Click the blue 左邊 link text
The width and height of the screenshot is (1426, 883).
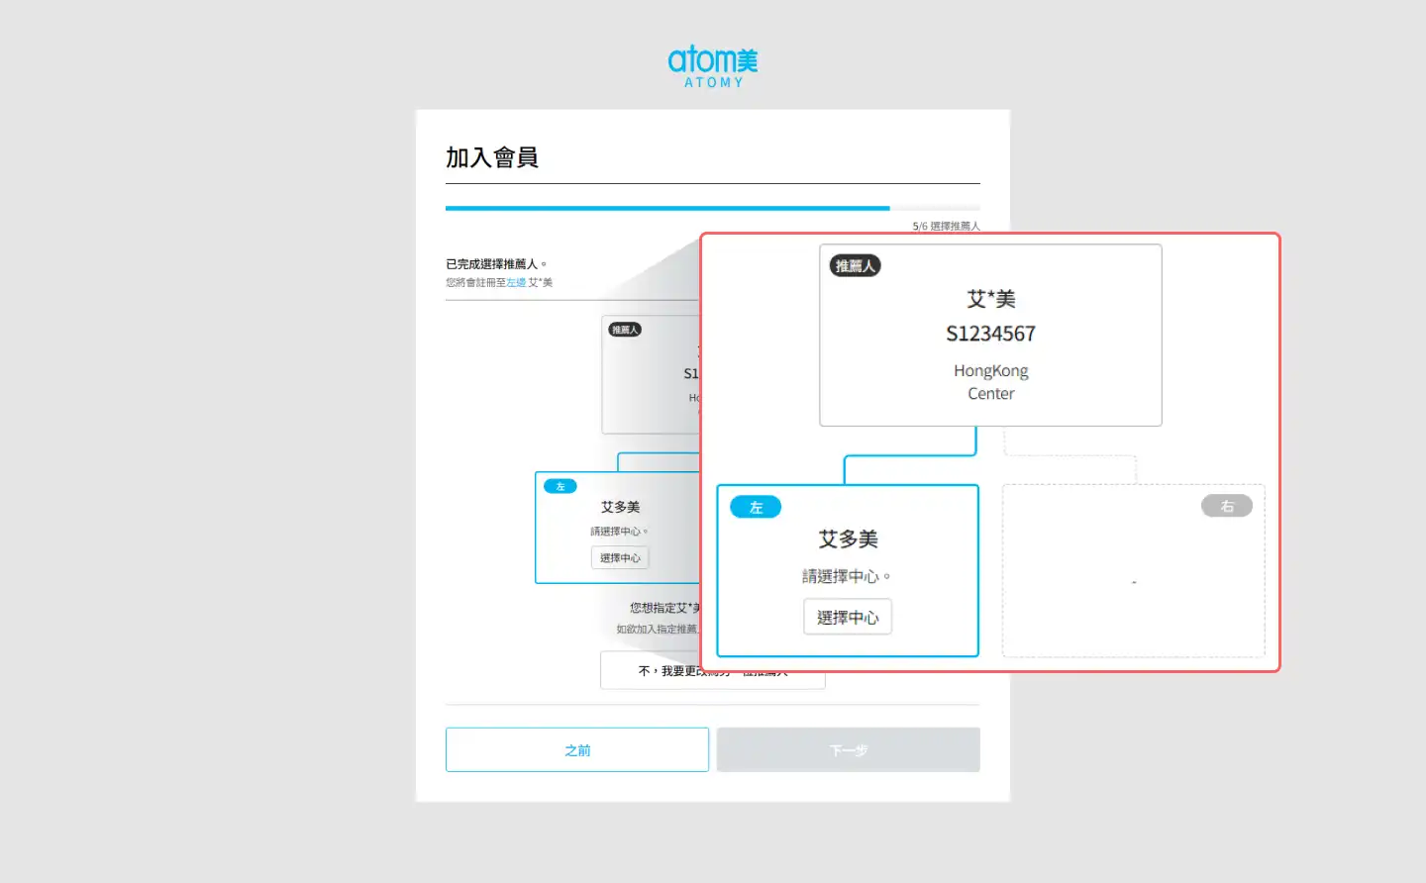(x=516, y=283)
